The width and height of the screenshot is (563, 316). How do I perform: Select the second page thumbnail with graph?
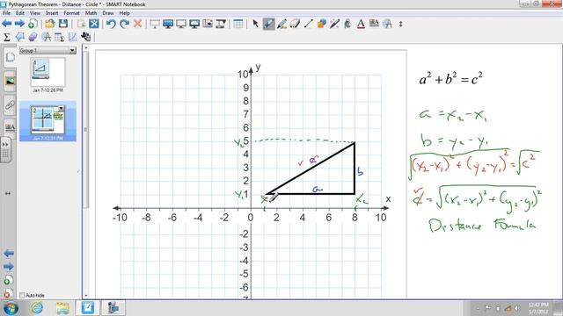point(48,119)
